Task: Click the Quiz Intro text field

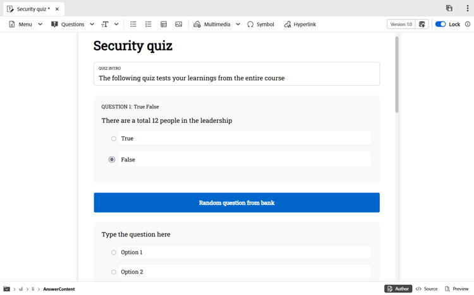Action: click(237, 74)
